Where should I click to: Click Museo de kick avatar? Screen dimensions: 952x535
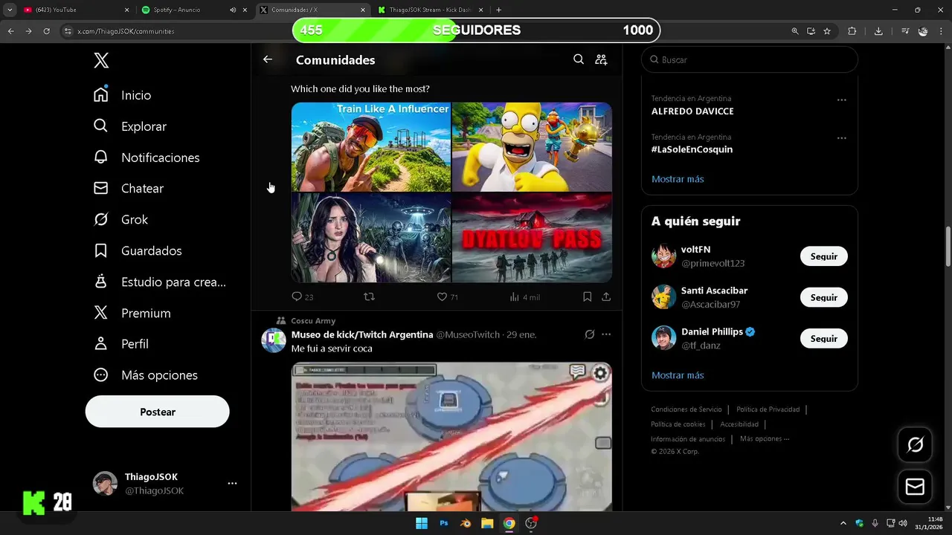(x=274, y=340)
